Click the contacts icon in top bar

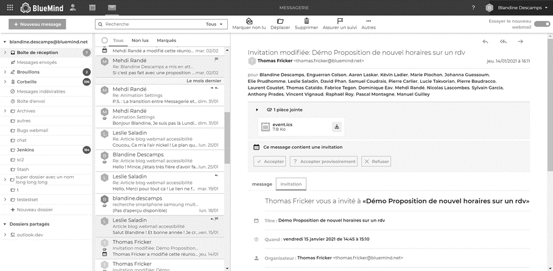(x=73, y=8)
